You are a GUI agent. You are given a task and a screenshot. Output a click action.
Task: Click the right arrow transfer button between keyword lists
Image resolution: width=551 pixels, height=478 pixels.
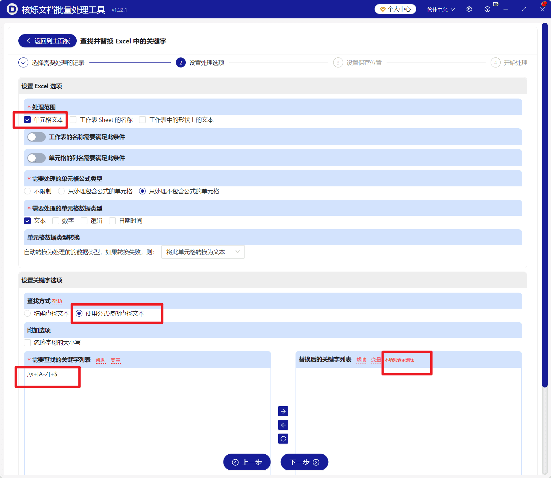click(x=283, y=411)
